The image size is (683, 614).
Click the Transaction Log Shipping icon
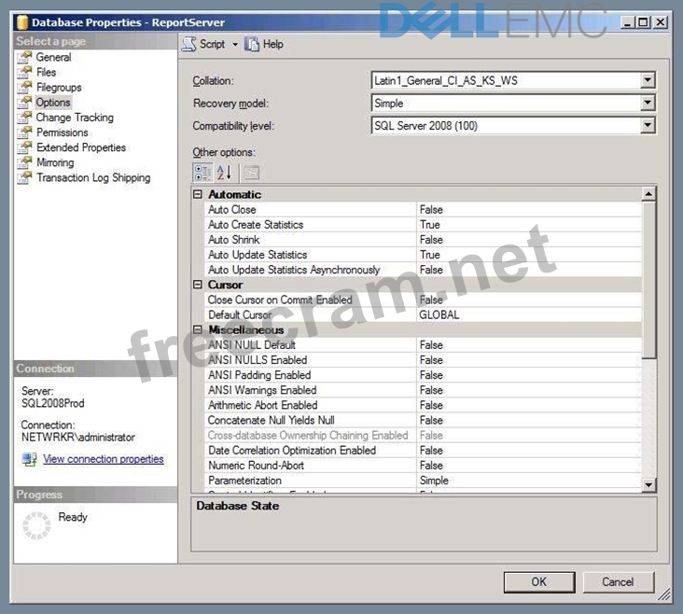[x=25, y=178]
